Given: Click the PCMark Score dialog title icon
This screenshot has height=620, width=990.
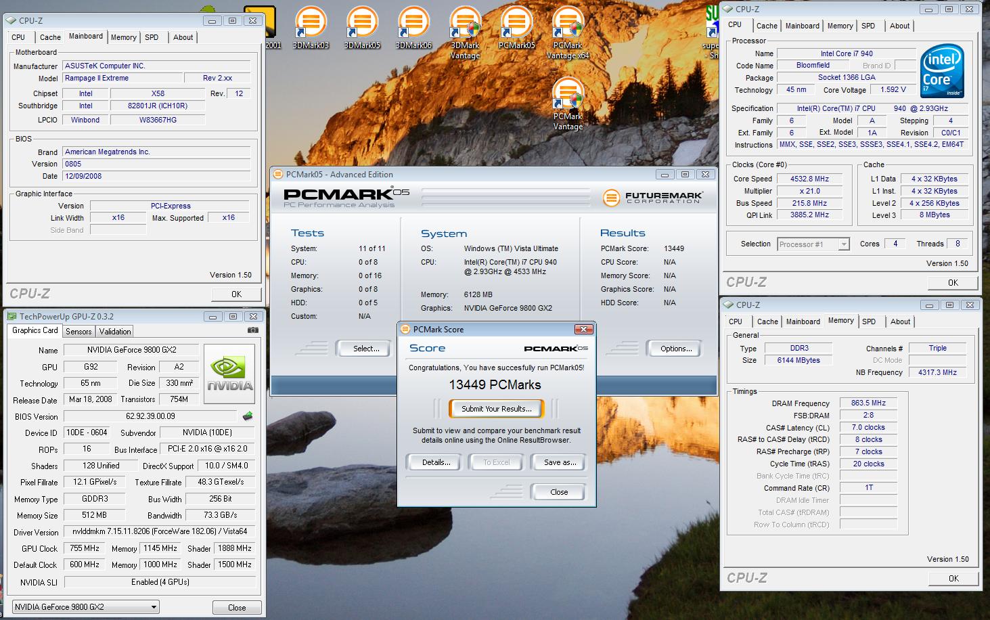Looking at the screenshot, I should [405, 329].
